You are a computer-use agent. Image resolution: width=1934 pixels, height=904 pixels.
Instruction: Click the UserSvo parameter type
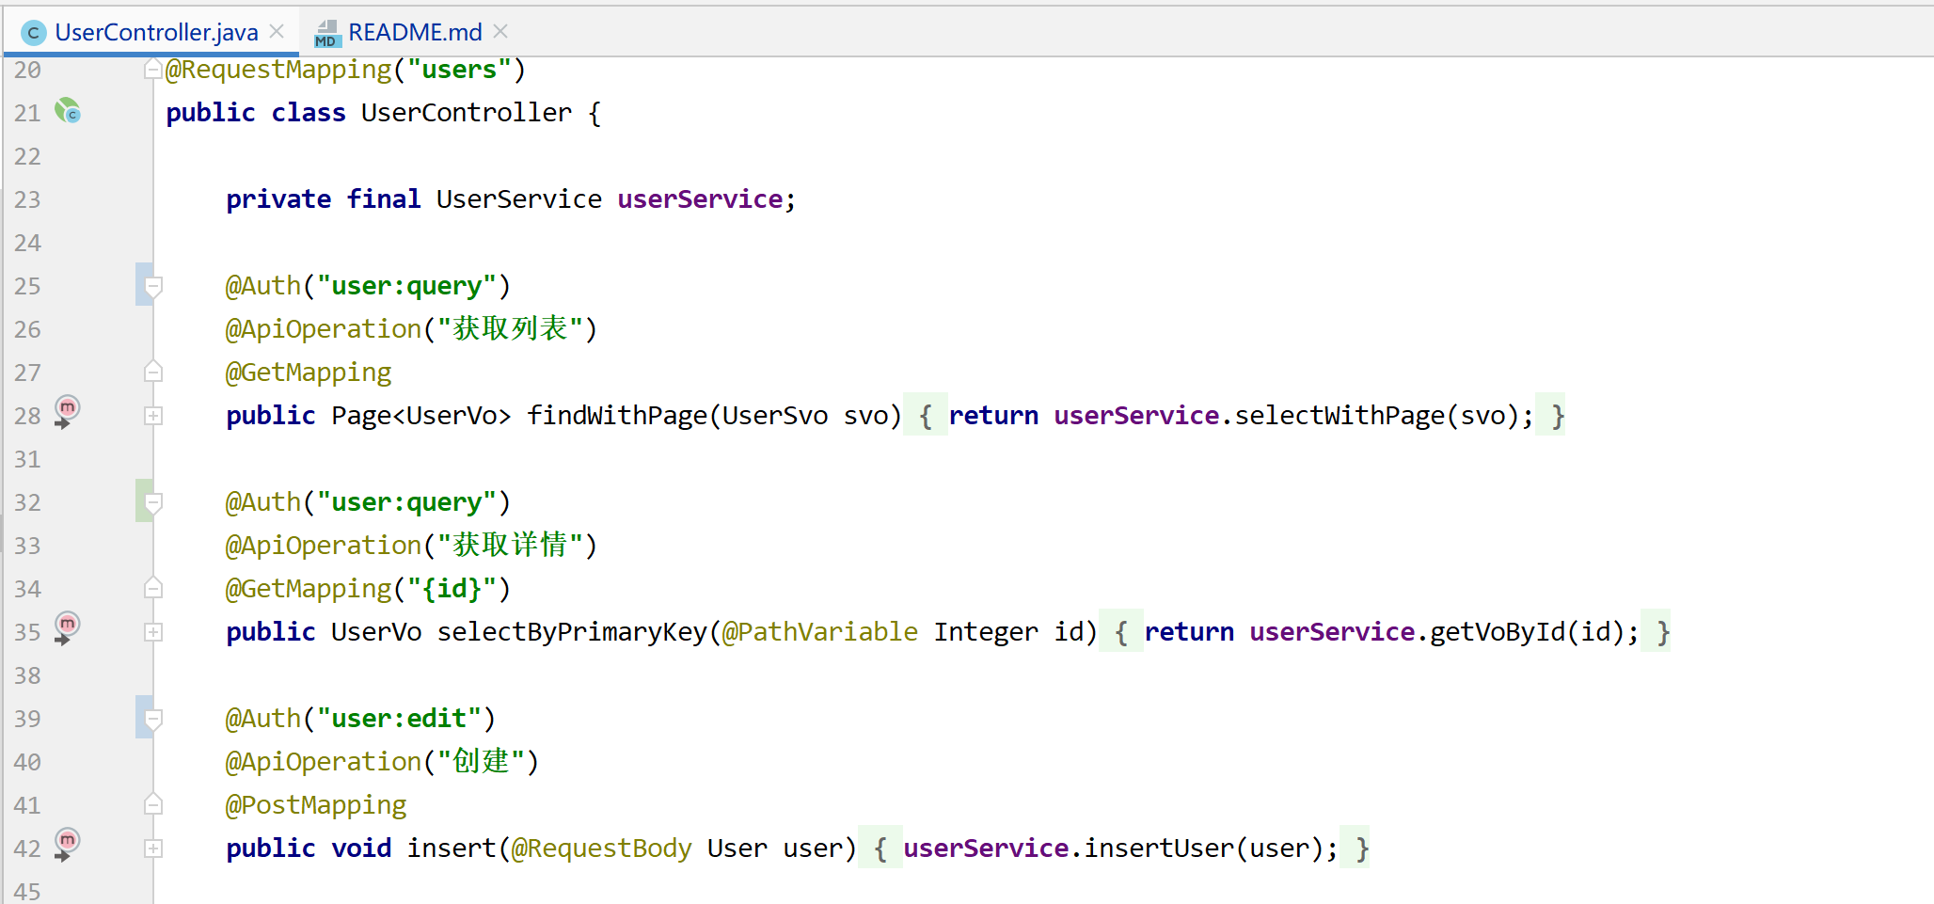(775, 416)
